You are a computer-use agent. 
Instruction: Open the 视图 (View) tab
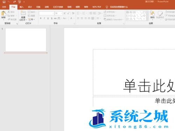[78, 7]
